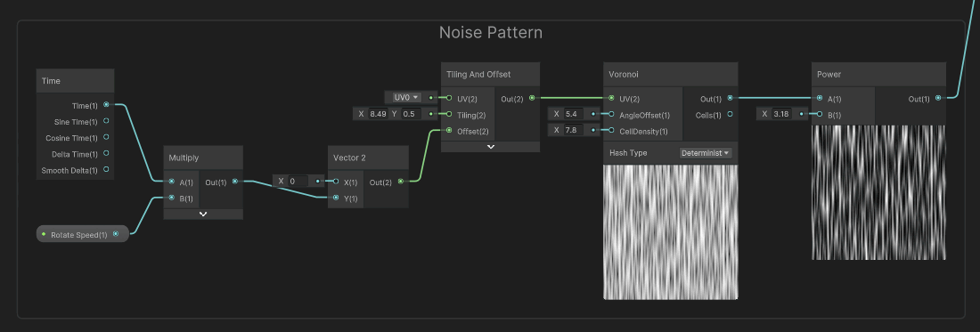
Task: Collapse the Multiply node preview chevron
Action: click(x=203, y=214)
